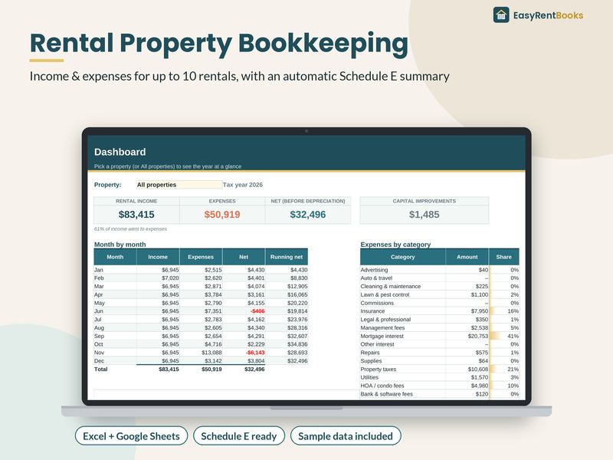
Task: Select the Schedule E ready badge
Action: [239, 435]
